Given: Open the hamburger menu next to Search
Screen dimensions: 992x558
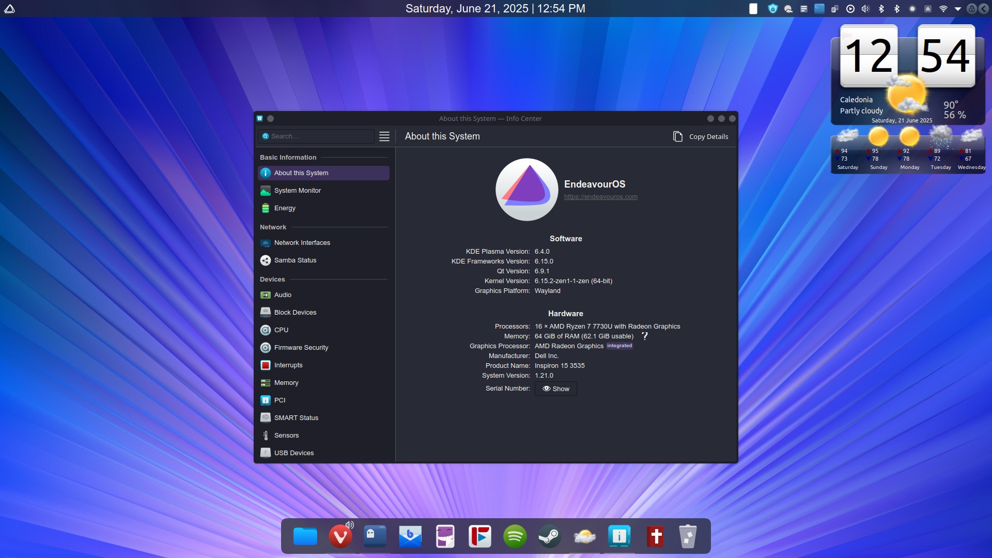Looking at the screenshot, I should pyautogui.click(x=384, y=136).
